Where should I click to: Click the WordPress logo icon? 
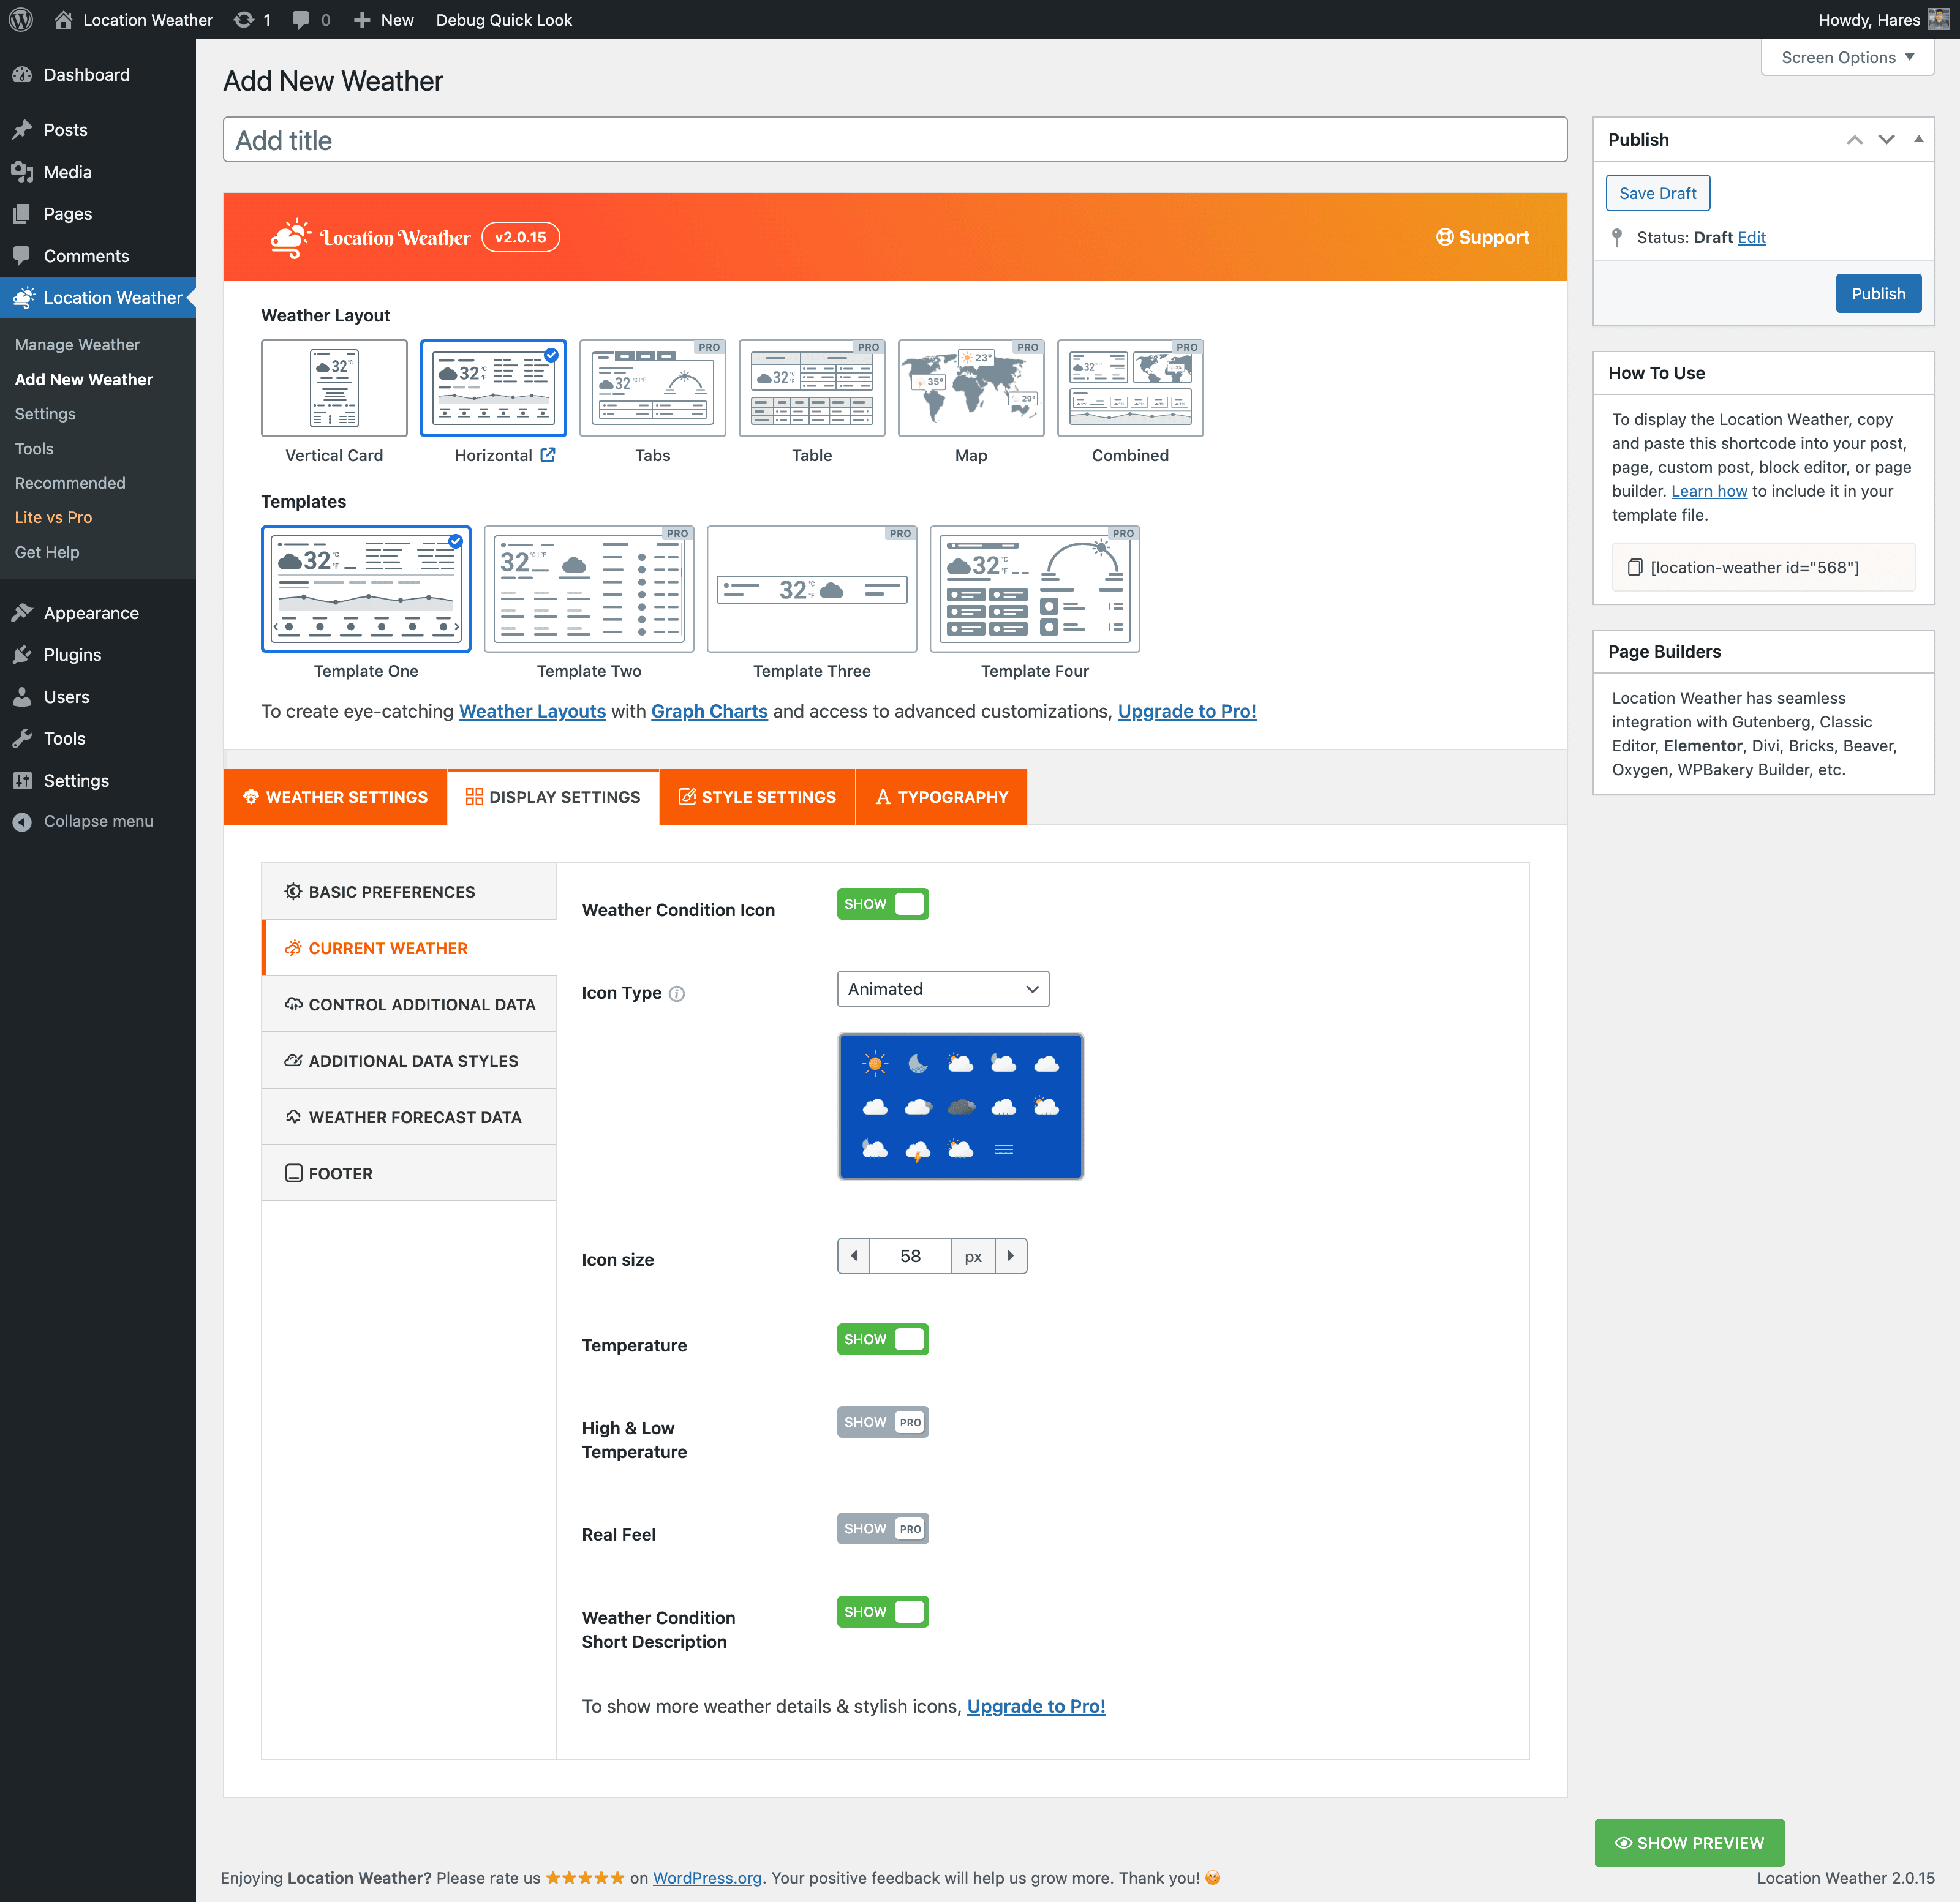point(21,20)
